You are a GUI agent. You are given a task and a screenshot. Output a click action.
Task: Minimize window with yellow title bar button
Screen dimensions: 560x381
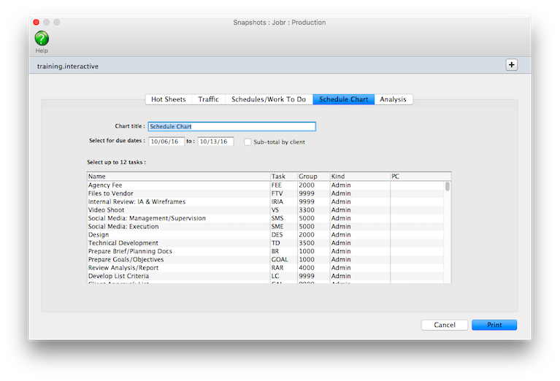coord(47,23)
